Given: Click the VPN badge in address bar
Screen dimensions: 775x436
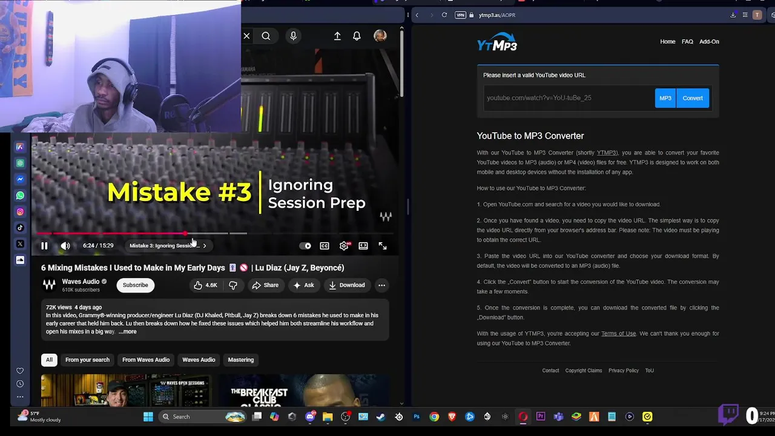Looking at the screenshot, I should point(460,15).
